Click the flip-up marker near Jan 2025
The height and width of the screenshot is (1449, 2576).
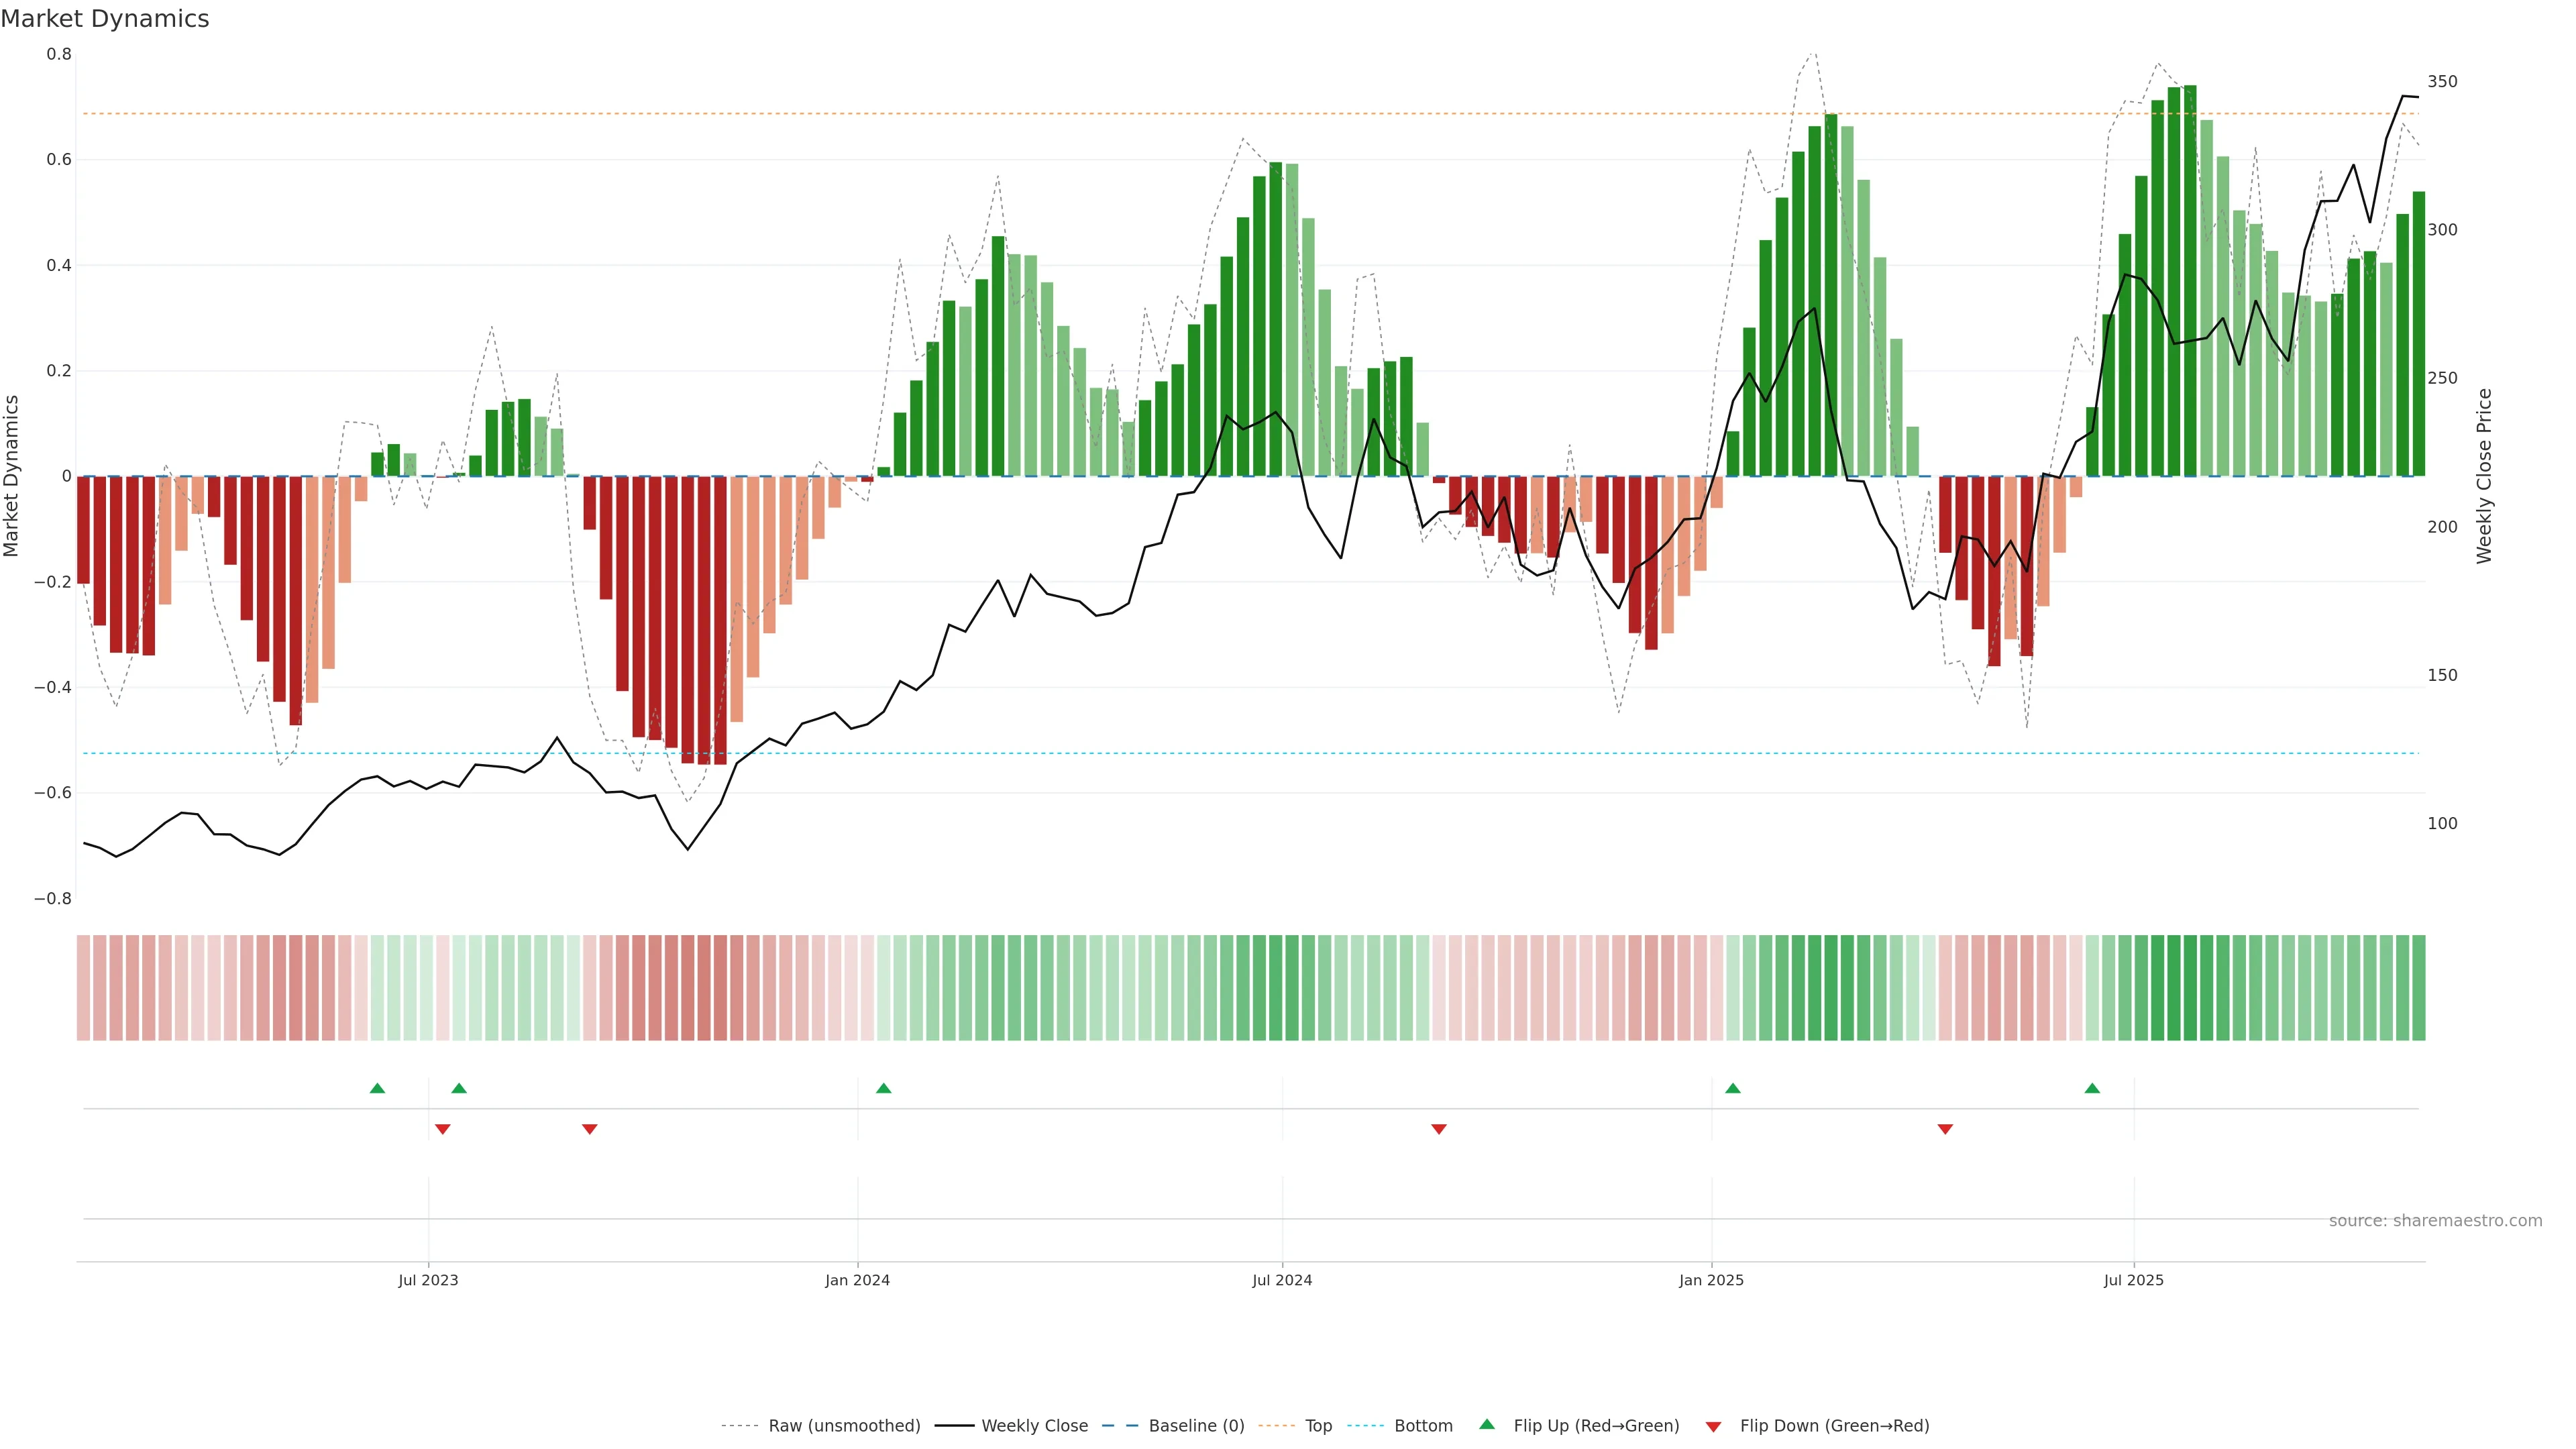pyautogui.click(x=1733, y=1088)
